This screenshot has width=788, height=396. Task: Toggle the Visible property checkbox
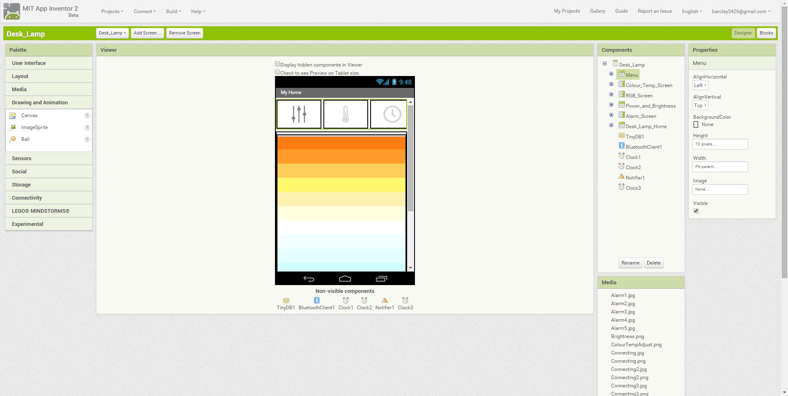696,211
